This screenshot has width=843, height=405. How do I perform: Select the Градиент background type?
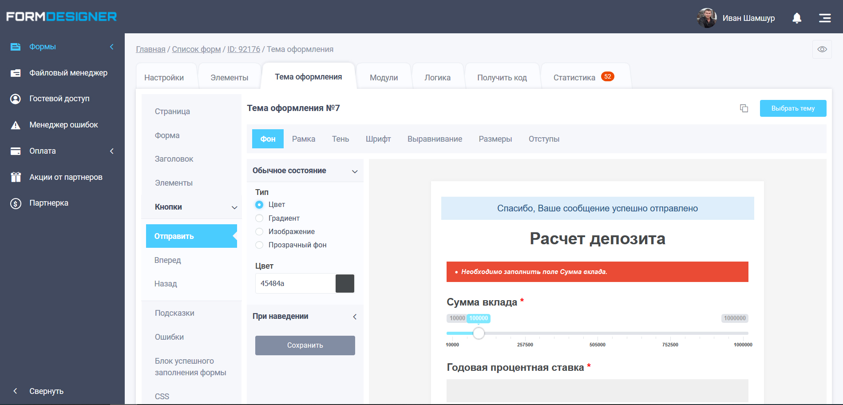click(x=259, y=218)
